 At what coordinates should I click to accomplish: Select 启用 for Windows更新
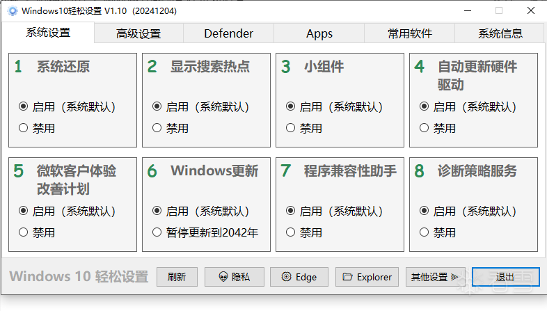(200, 211)
